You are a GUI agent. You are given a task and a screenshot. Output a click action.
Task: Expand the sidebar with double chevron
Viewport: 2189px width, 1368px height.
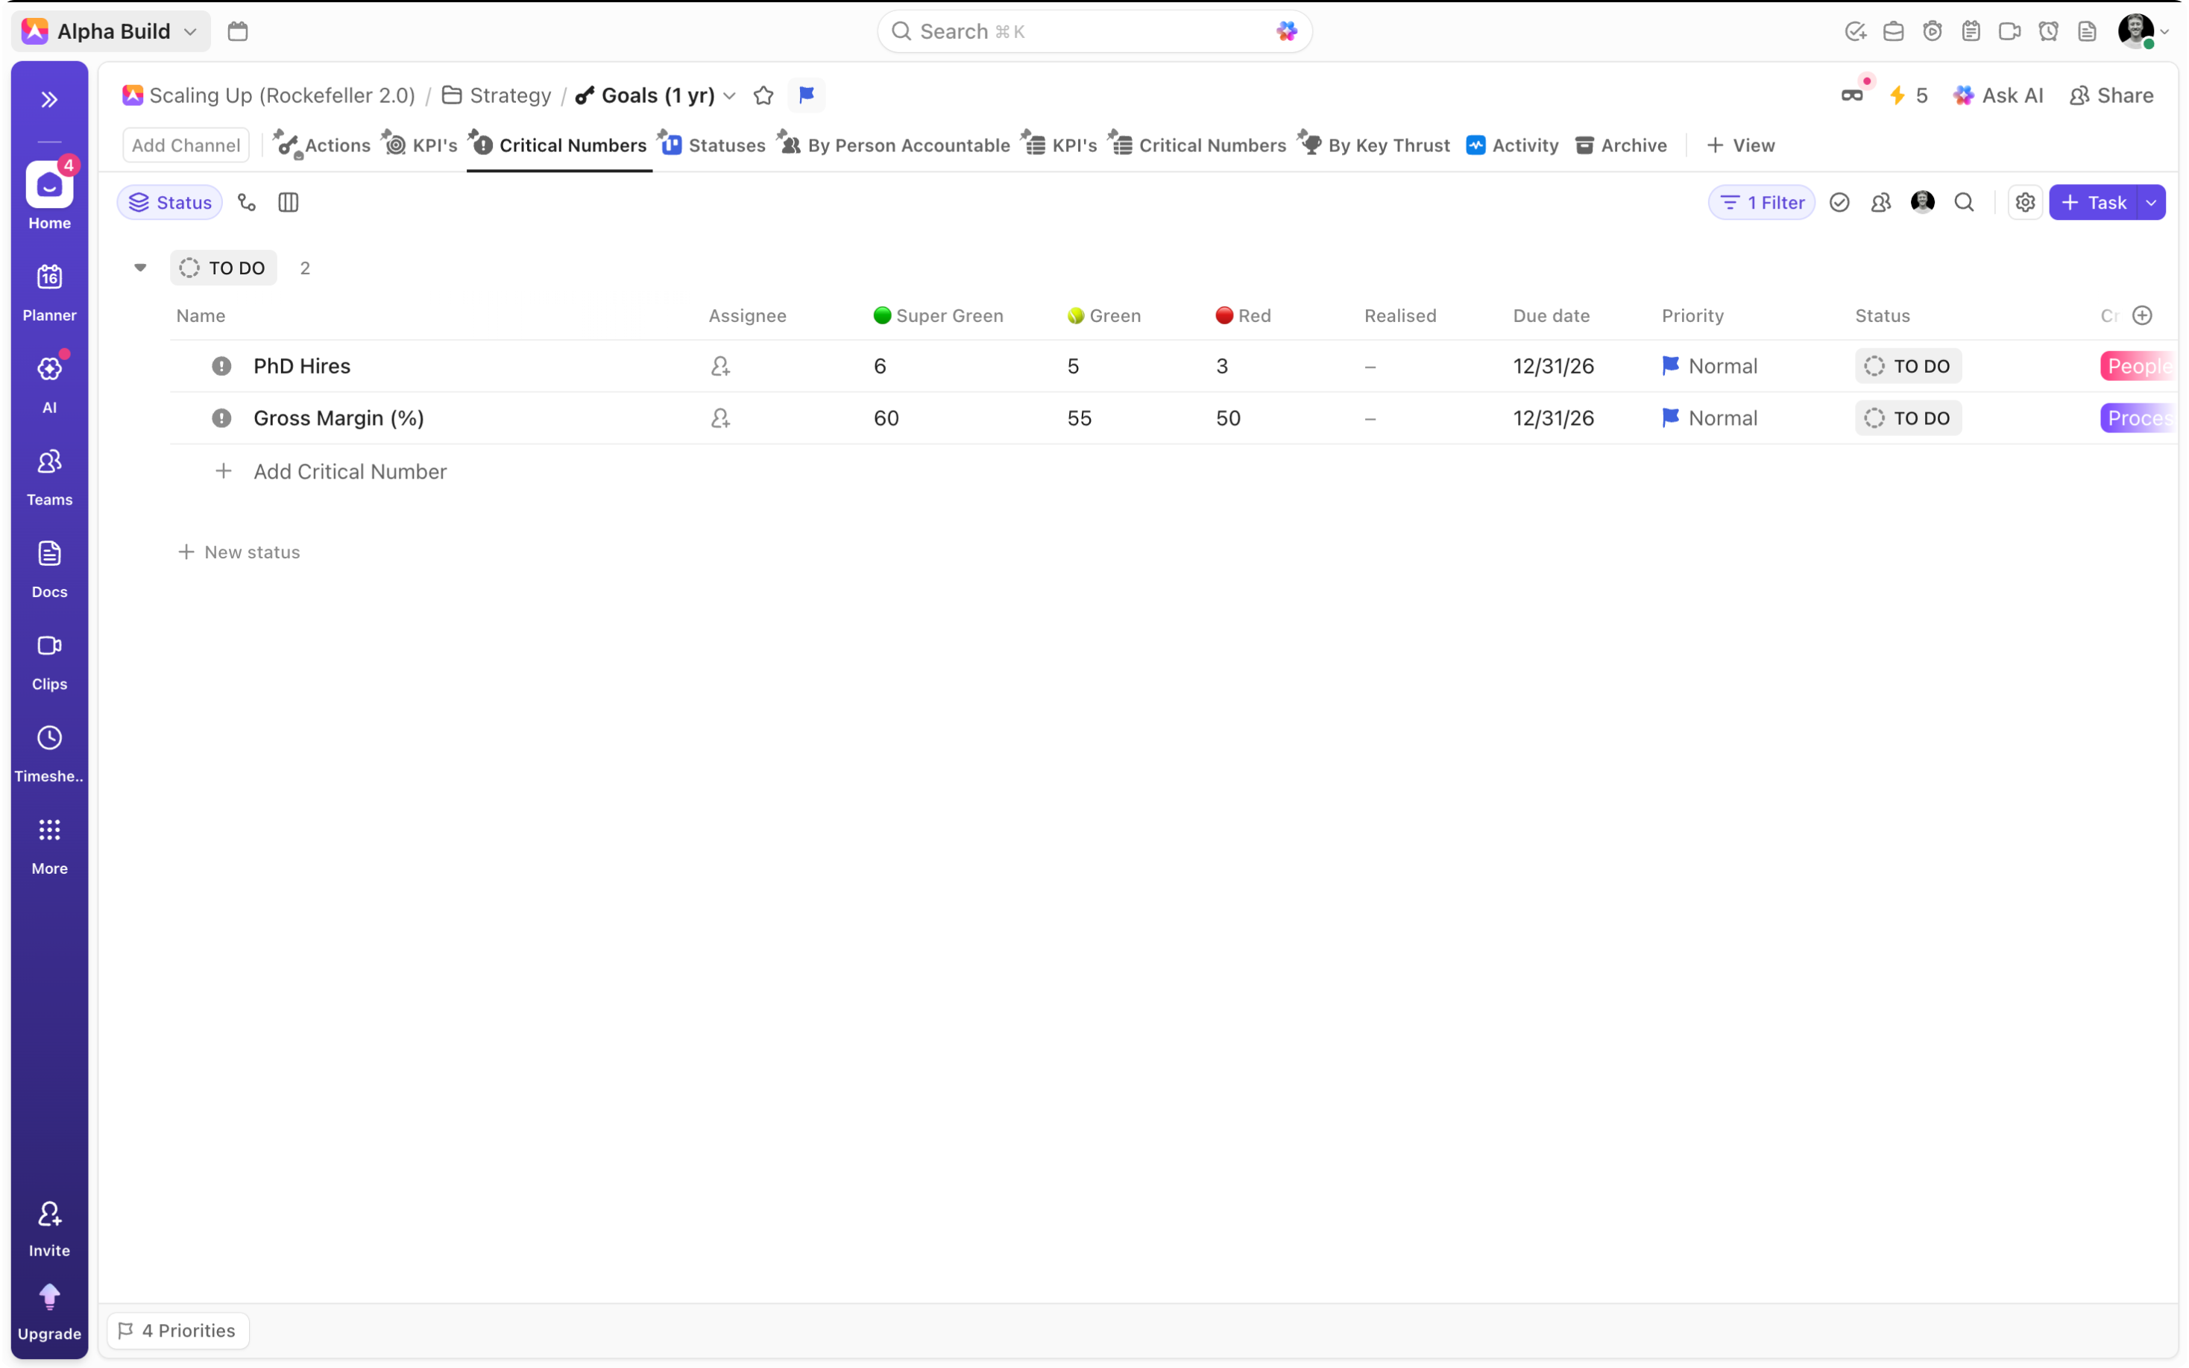(49, 99)
